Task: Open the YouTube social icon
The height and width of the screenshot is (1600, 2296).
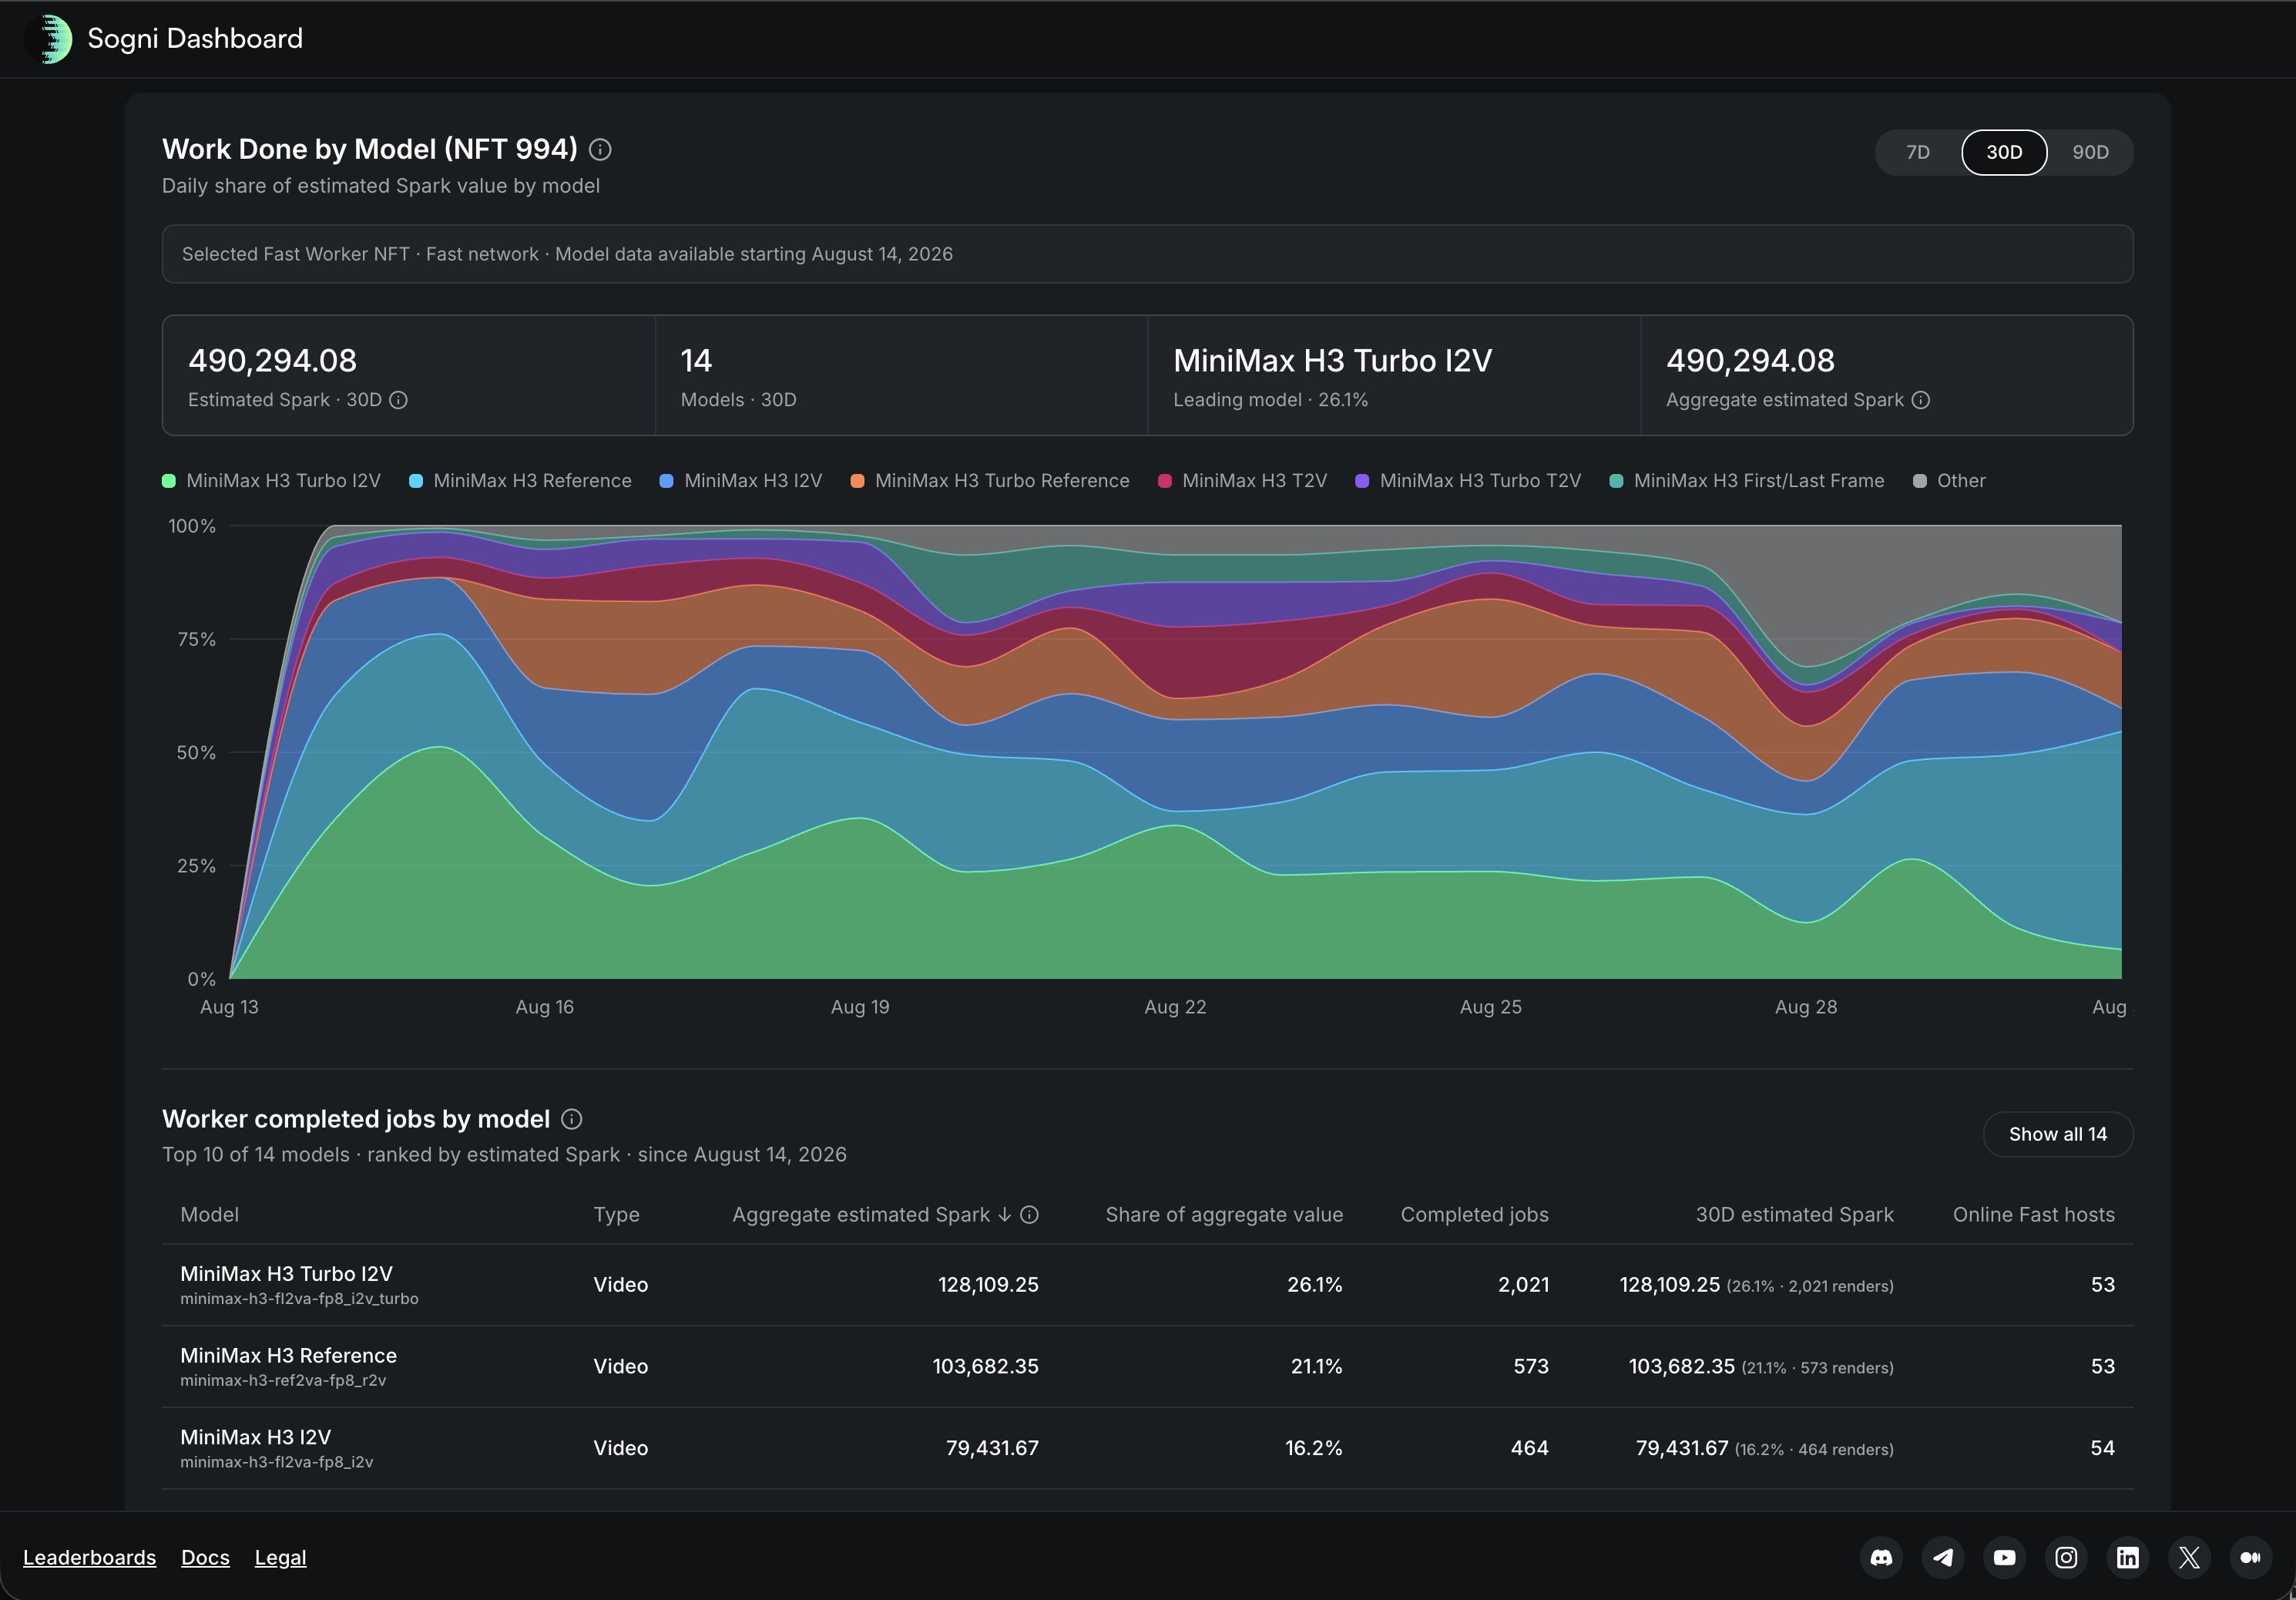Action: [2005, 1558]
